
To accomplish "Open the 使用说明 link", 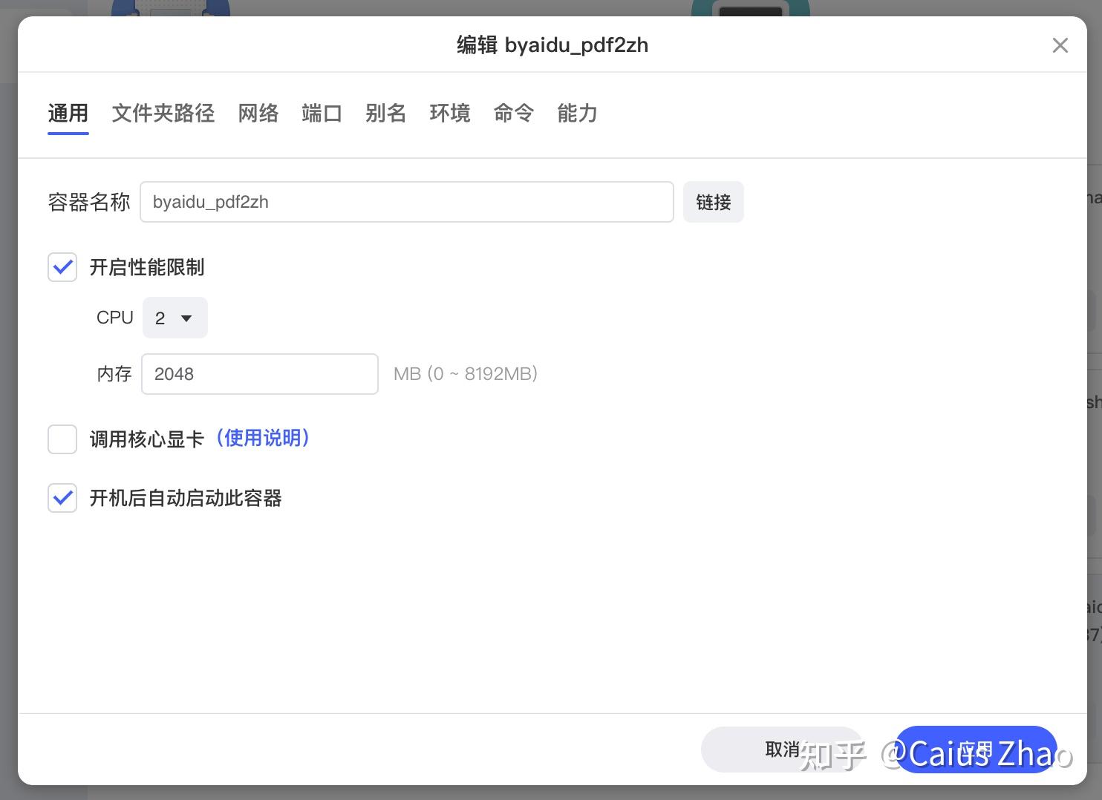I will pos(263,438).
